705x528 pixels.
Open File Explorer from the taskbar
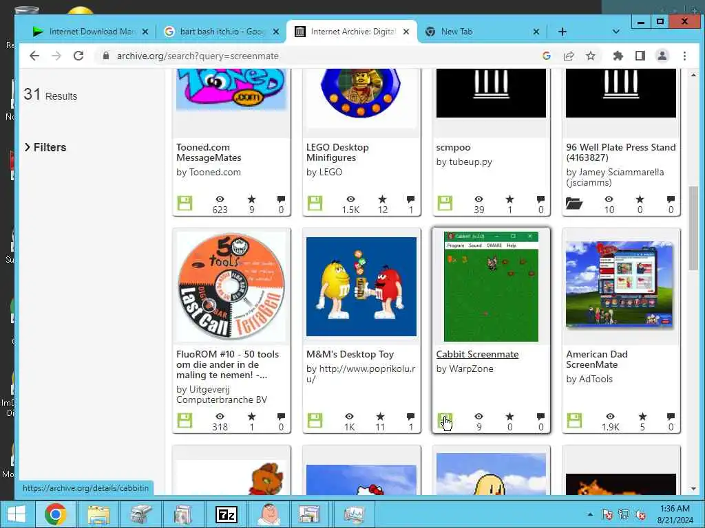click(98, 514)
